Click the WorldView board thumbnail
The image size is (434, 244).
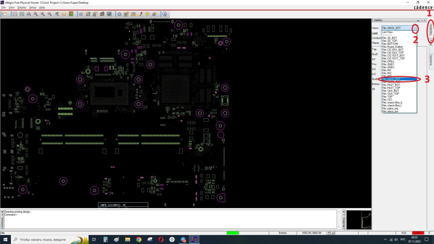pyautogui.click(x=359, y=220)
